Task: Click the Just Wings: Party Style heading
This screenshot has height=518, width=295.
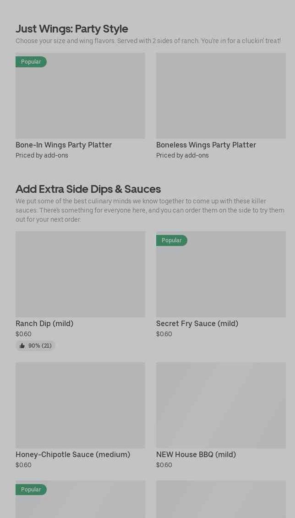Action: pyautogui.click(x=71, y=29)
